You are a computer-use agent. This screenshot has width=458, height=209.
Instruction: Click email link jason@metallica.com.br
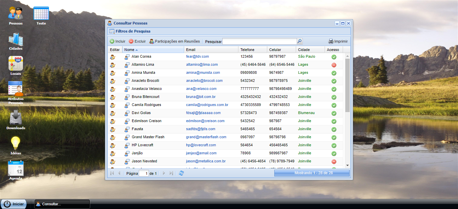[x=206, y=161]
